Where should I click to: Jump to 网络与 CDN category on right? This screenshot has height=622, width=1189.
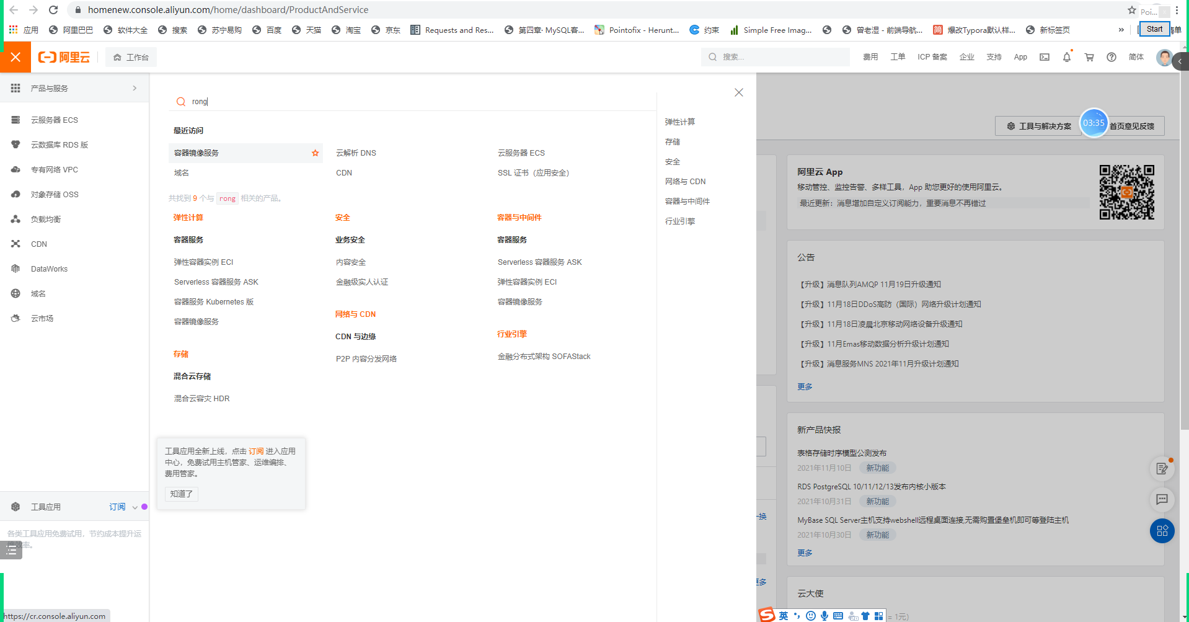pos(686,182)
